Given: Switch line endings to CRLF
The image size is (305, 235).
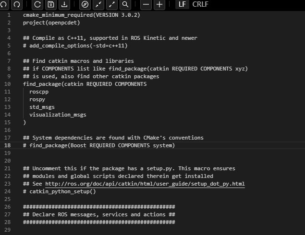Looking at the screenshot, I should tap(200, 4).
